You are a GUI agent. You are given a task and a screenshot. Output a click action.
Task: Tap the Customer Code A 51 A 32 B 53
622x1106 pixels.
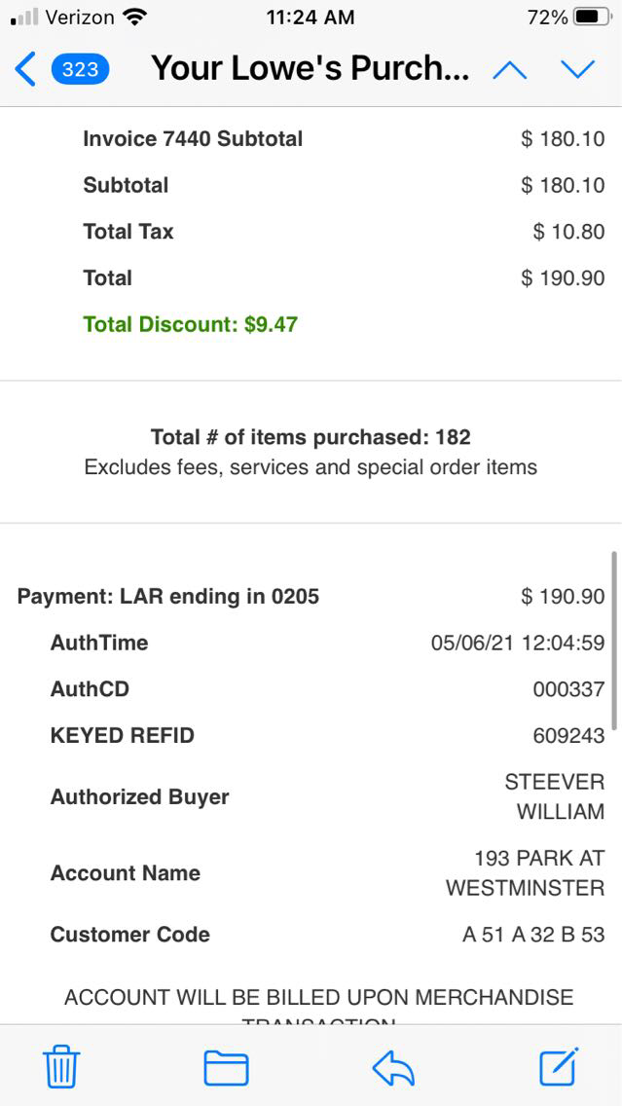pyautogui.click(x=533, y=935)
